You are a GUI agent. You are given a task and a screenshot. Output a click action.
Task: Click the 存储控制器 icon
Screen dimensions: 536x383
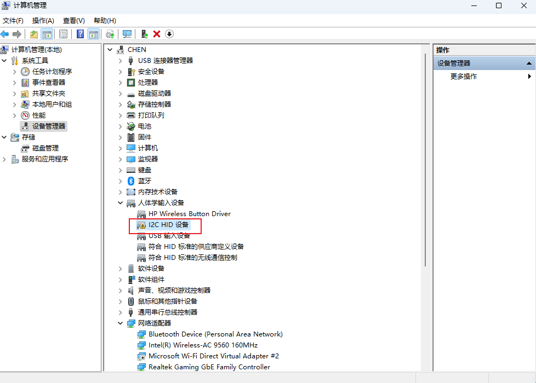click(x=131, y=105)
